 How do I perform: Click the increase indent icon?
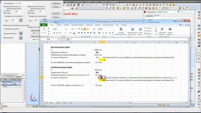[x=91, y=33]
